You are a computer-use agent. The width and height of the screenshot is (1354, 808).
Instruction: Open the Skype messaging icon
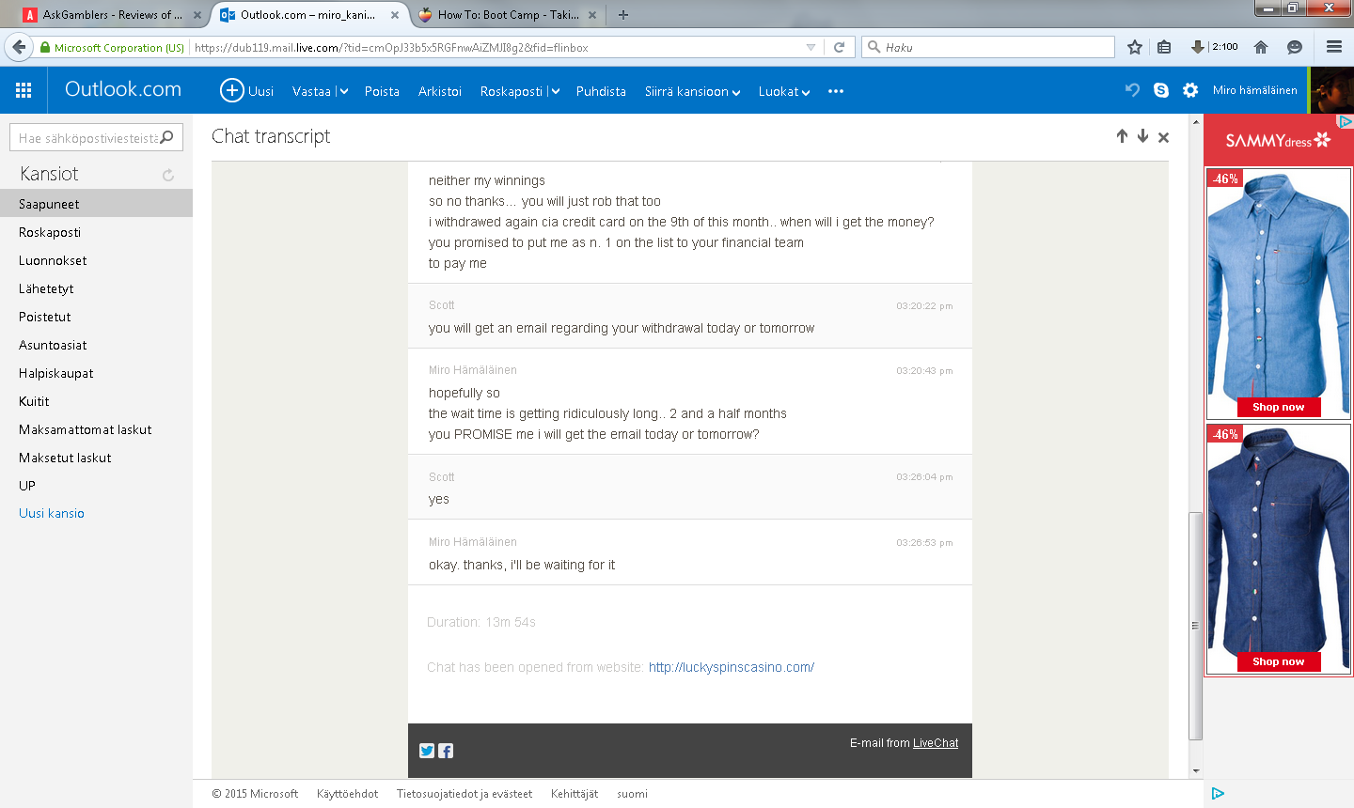1161,90
